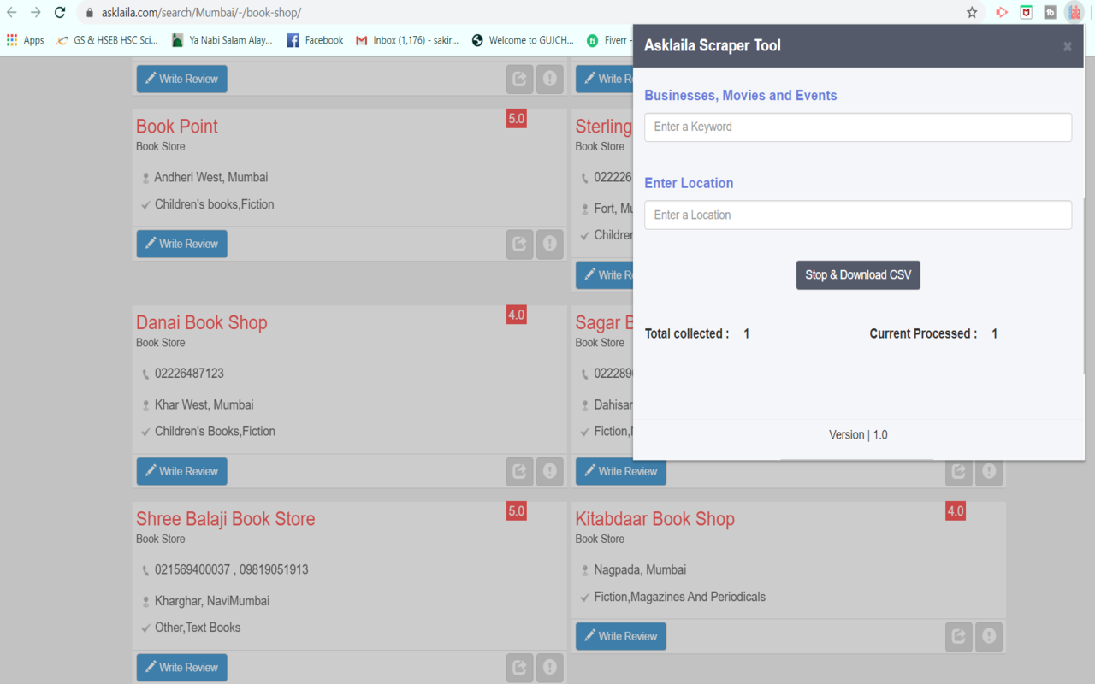
Task: Open the red arrow extension icon
Action: (x=1001, y=12)
